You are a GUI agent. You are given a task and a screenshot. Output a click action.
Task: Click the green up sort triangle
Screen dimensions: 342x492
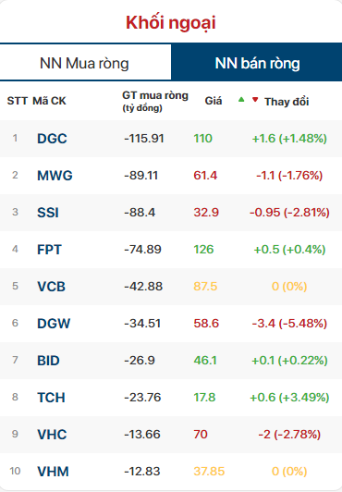[x=241, y=100]
